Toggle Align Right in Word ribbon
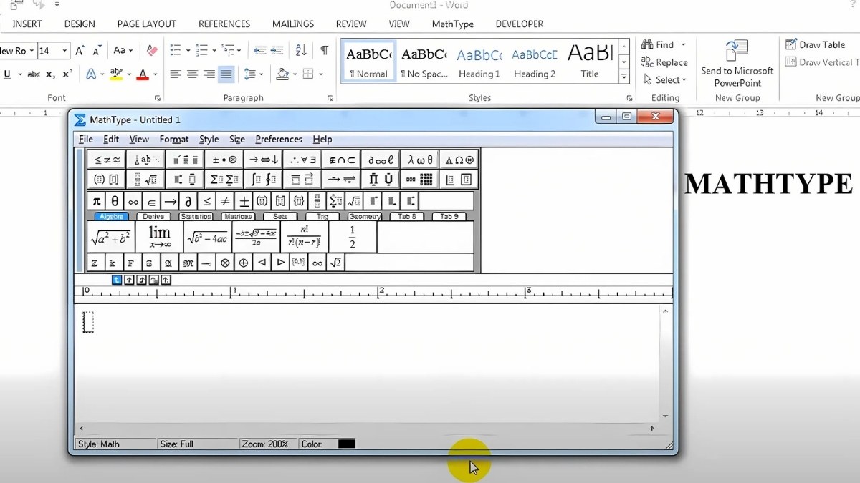 (209, 74)
